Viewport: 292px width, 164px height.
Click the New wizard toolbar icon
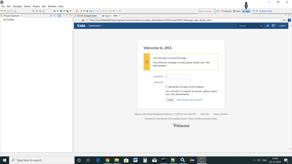tap(2, 11)
